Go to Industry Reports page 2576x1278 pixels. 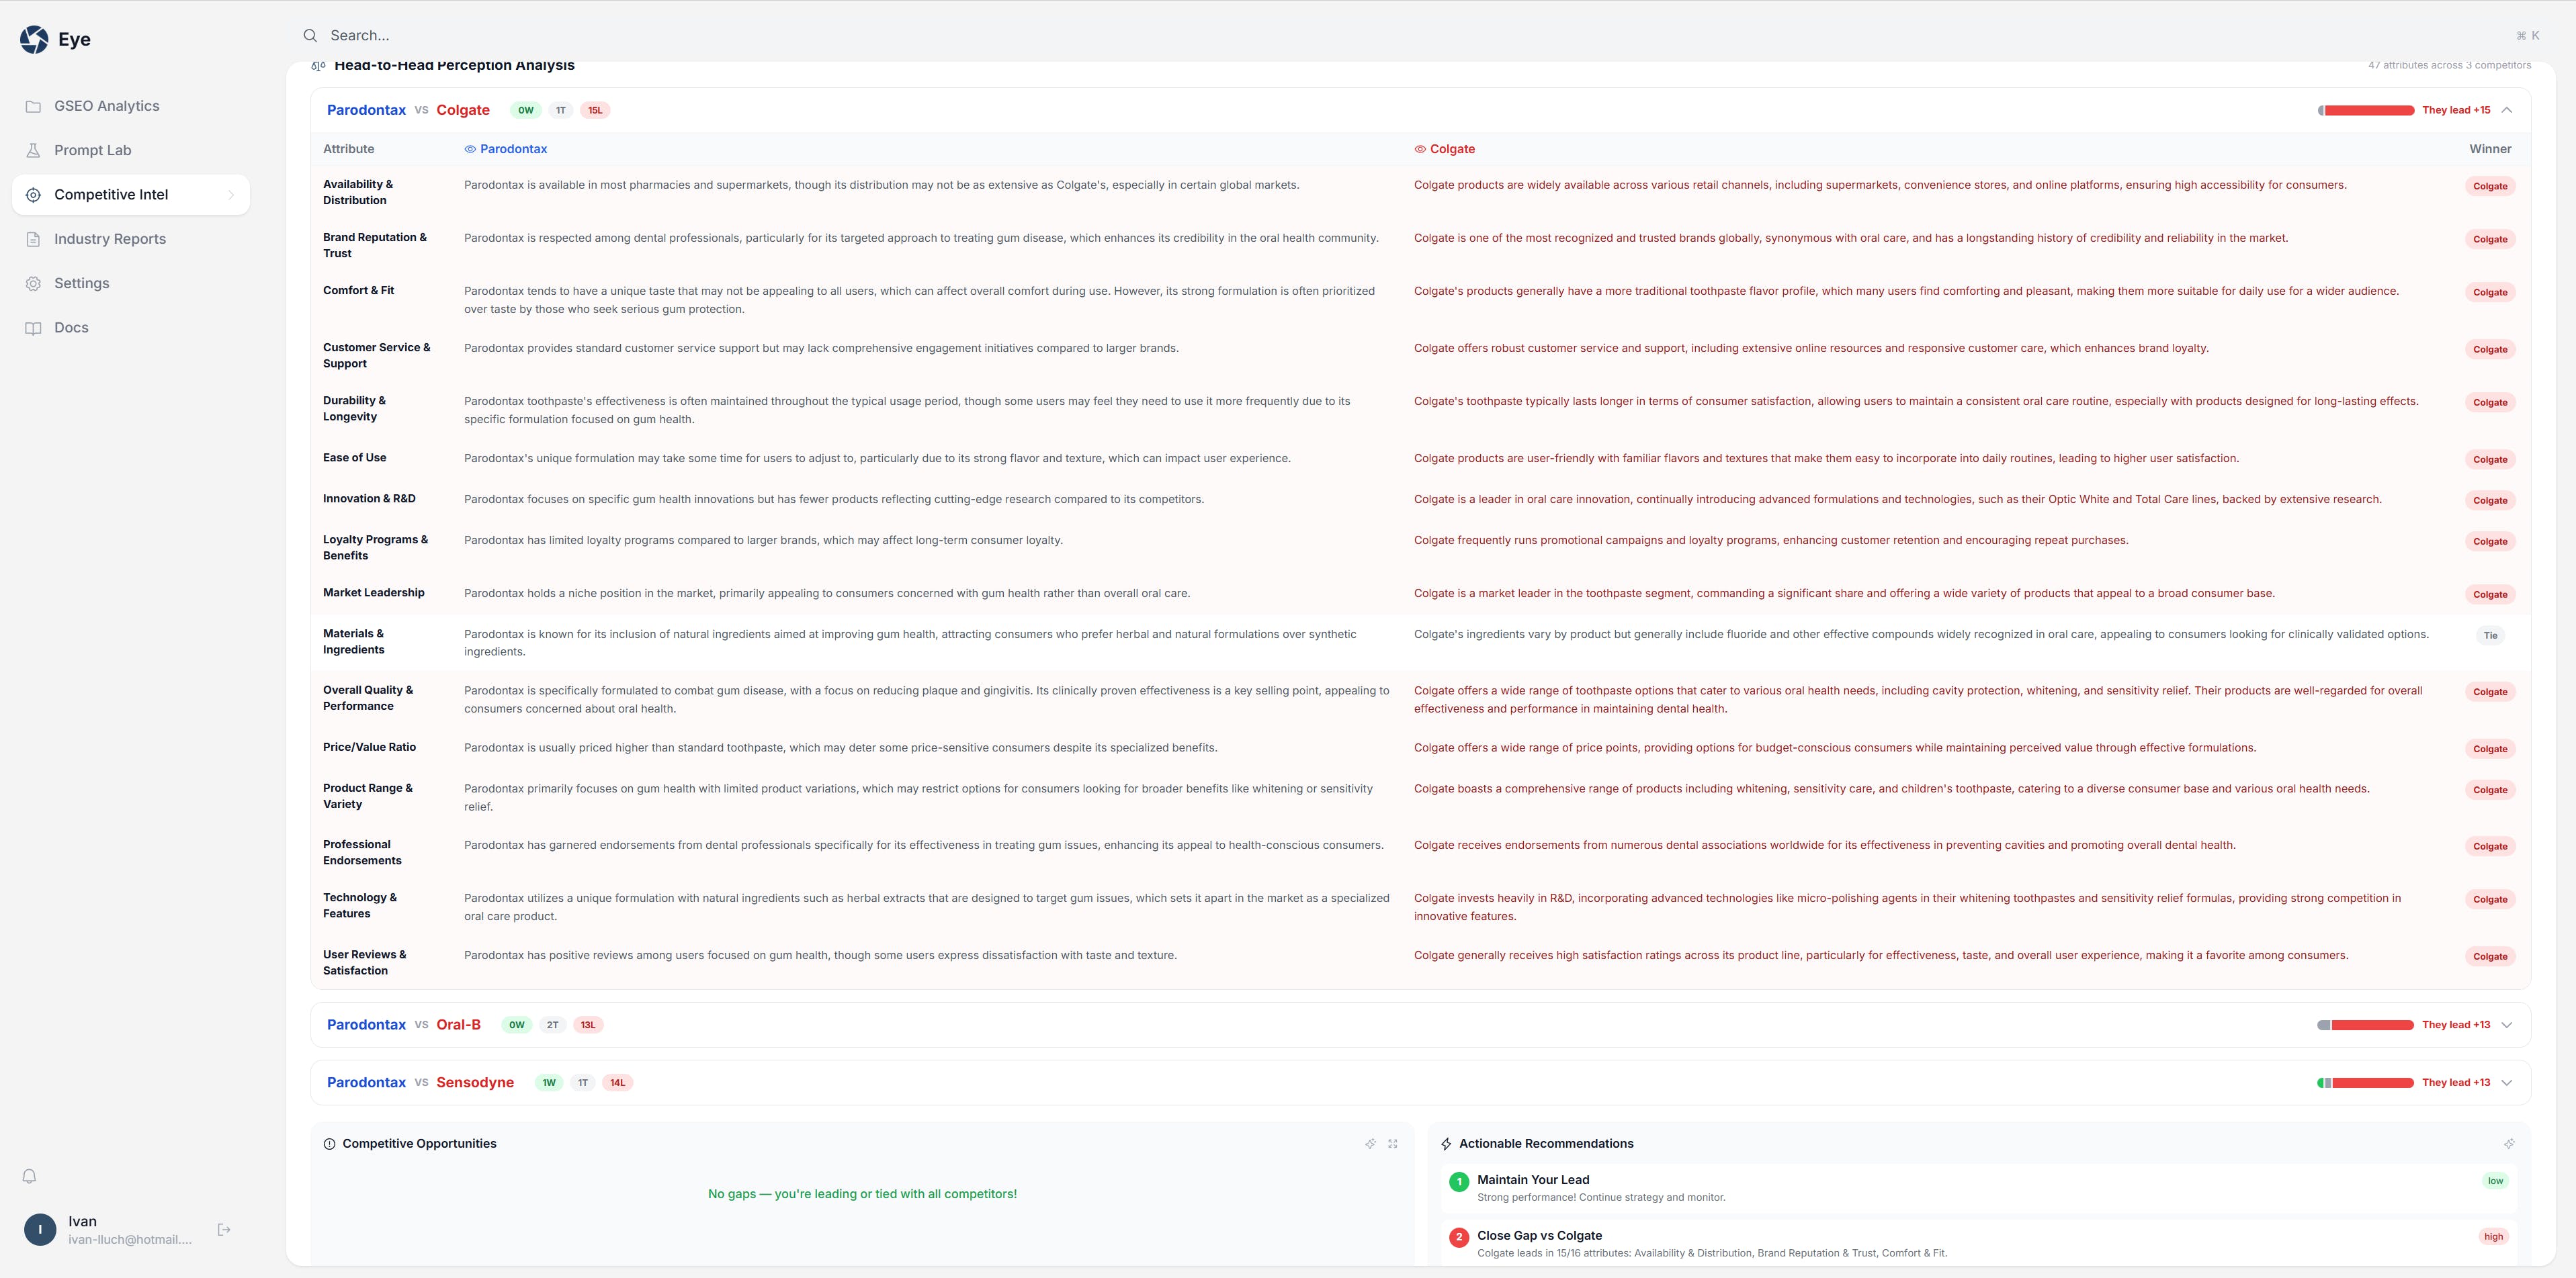(110, 239)
